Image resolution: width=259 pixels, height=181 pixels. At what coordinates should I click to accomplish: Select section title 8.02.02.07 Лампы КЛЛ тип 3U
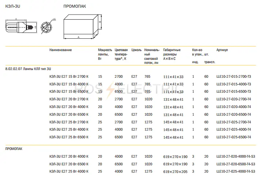click(x=28, y=69)
